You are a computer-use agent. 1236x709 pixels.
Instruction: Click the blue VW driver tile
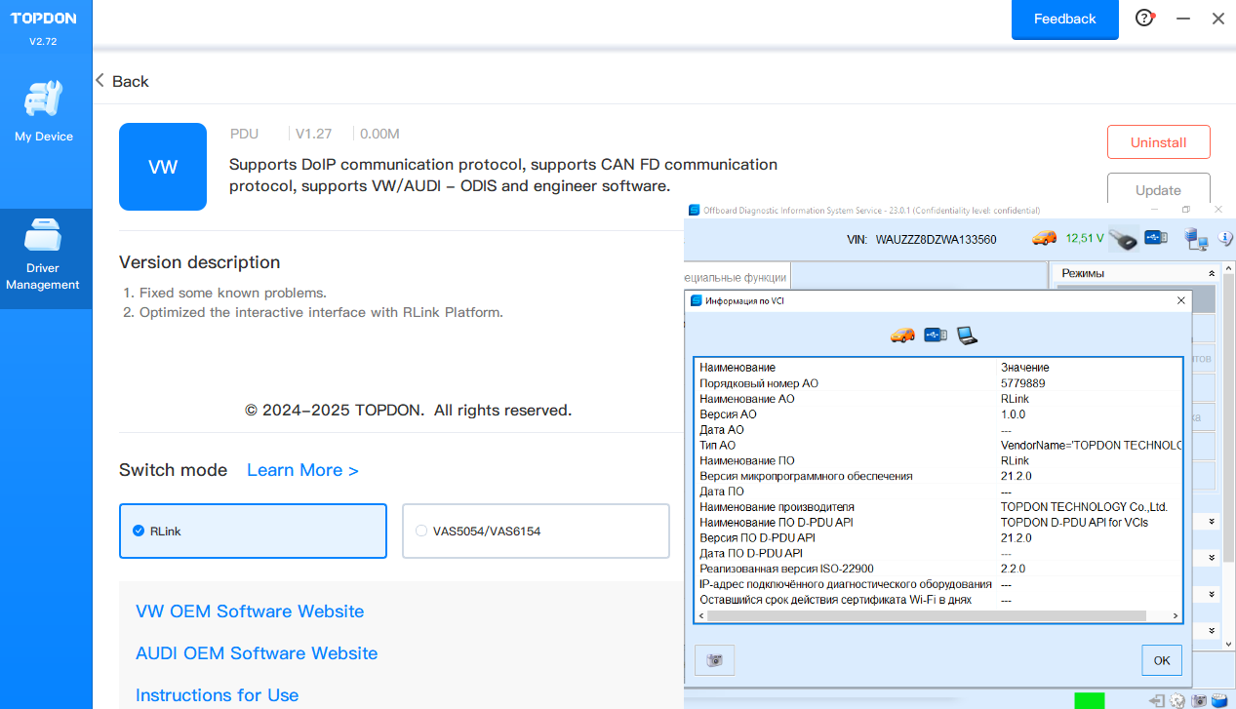point(163,167)
